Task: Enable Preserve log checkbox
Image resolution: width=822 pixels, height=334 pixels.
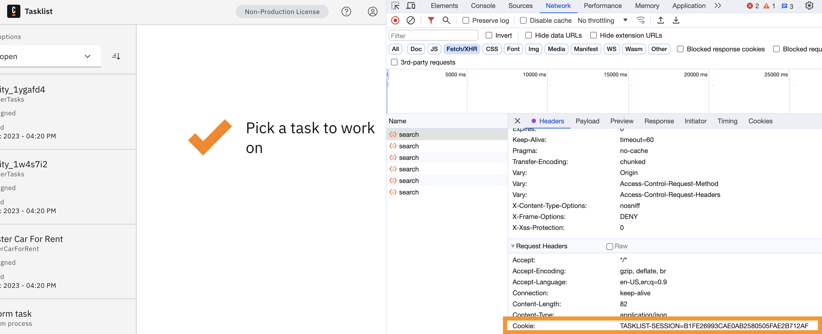Action: coord(466,20)
